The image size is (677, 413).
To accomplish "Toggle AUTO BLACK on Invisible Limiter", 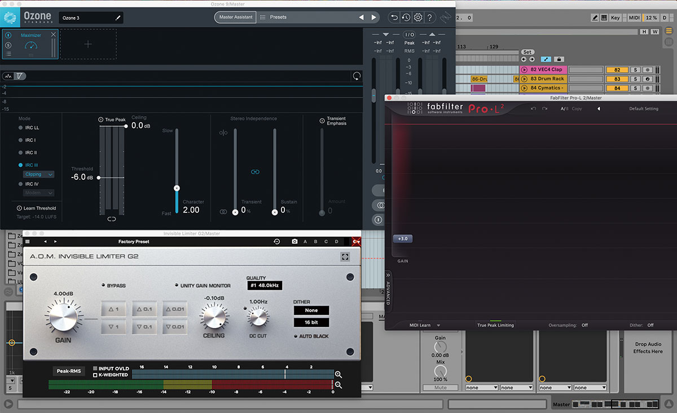I will click(x=296, y=336).
